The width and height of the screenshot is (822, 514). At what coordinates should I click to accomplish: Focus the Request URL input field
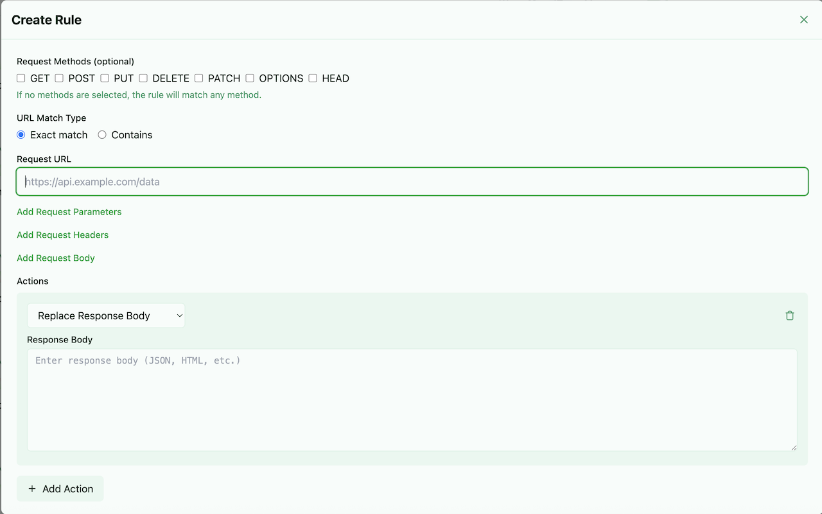[x=412, y=182]
